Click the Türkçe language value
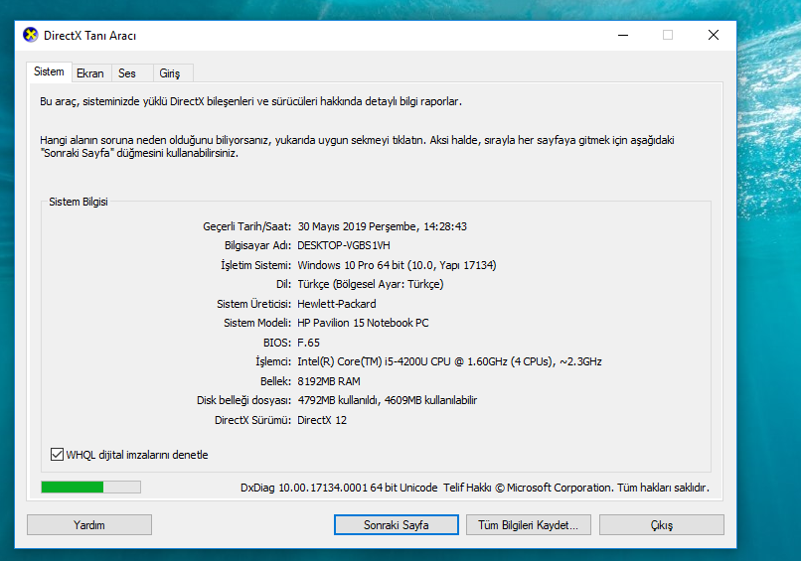The width and height of the screenshot is (801, 561). coord(371,284)
